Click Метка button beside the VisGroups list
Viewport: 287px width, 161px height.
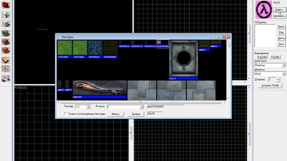point(281,38)
